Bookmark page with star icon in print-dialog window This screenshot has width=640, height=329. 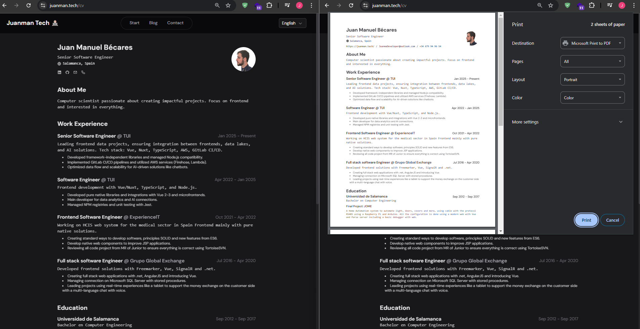coord(551,5)
